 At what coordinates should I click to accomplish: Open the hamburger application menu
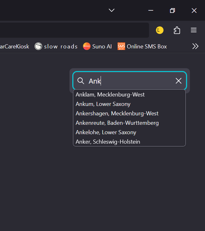(194, 30)
